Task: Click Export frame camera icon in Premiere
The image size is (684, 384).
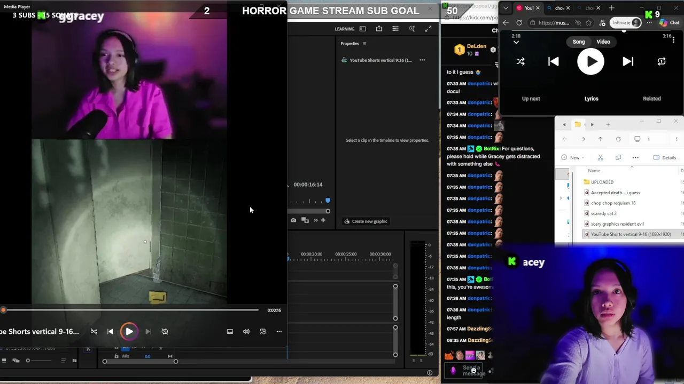Action: click(x=293, y=220)
